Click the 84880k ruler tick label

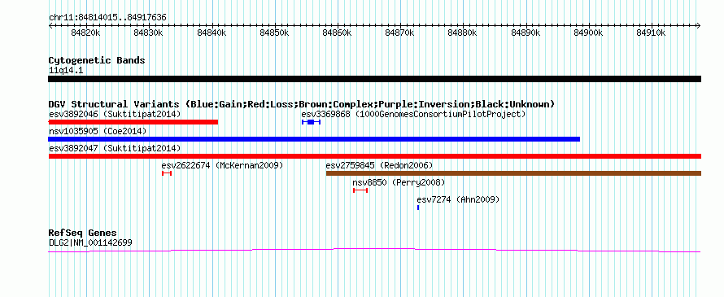point(463,33)
